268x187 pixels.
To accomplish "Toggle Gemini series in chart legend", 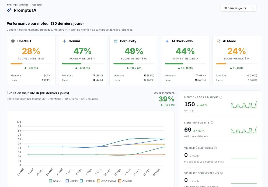I will click(72, 181).
